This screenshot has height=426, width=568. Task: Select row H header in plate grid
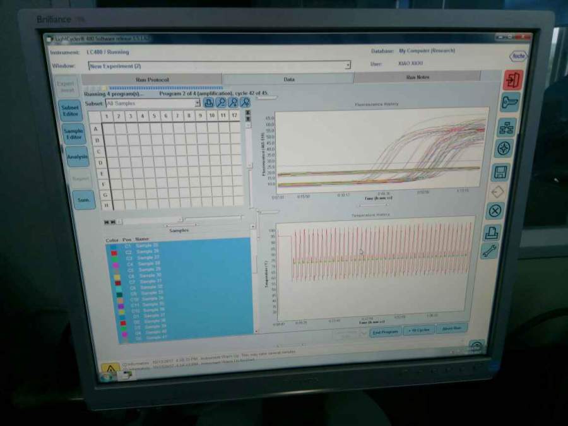pos(106,205)
